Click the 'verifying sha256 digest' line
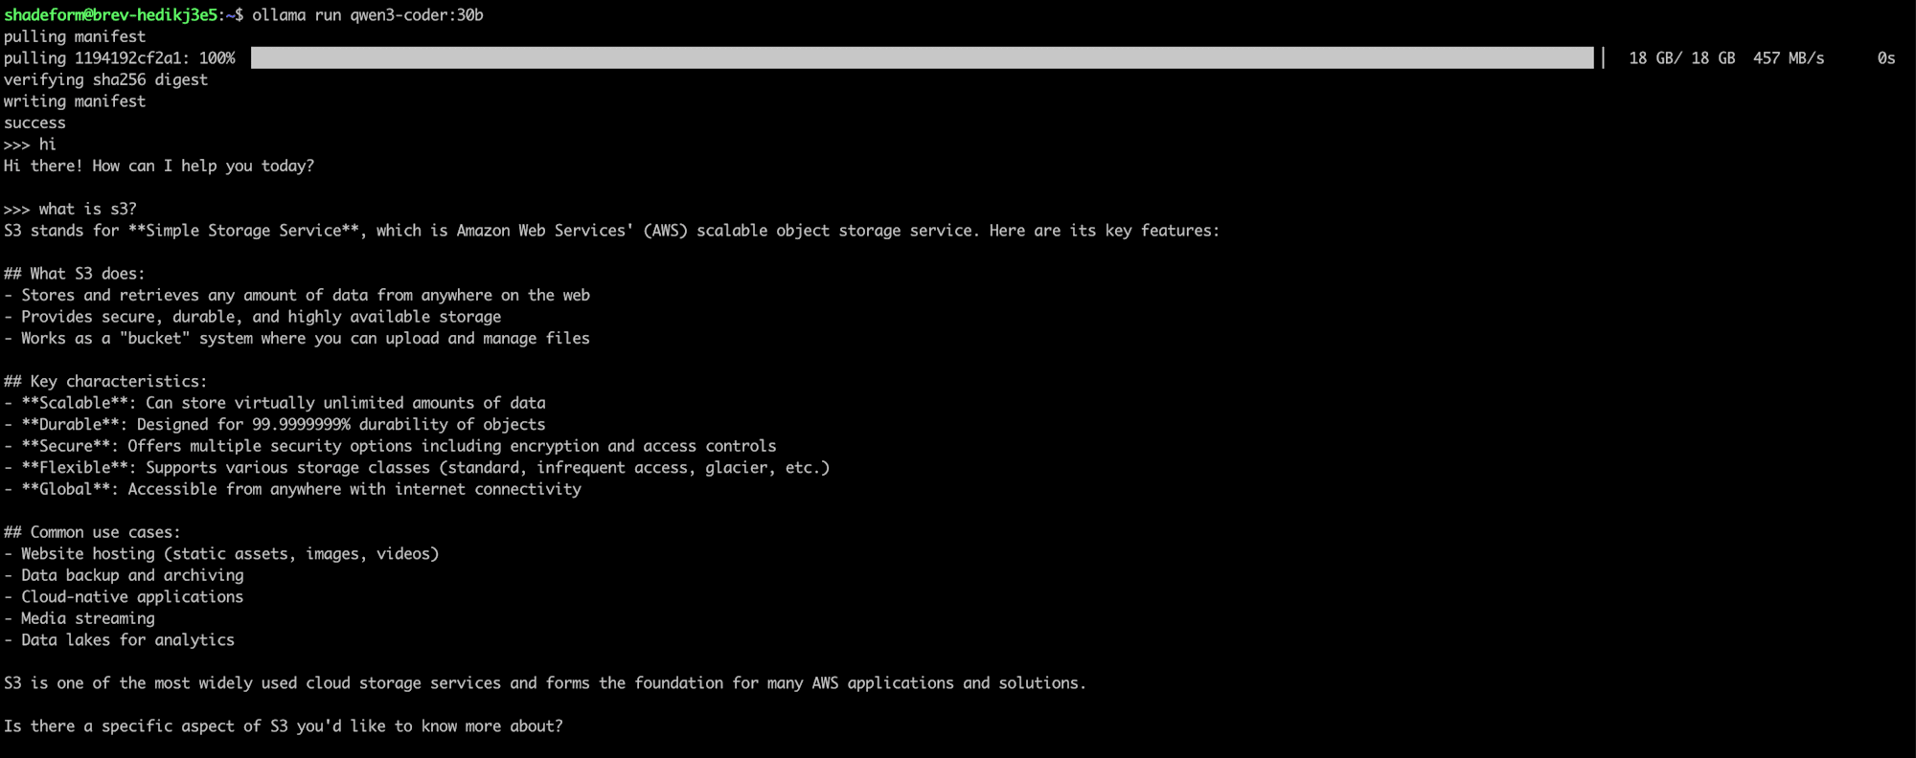This screenshot has height=758, width=1916. [105, 79]
